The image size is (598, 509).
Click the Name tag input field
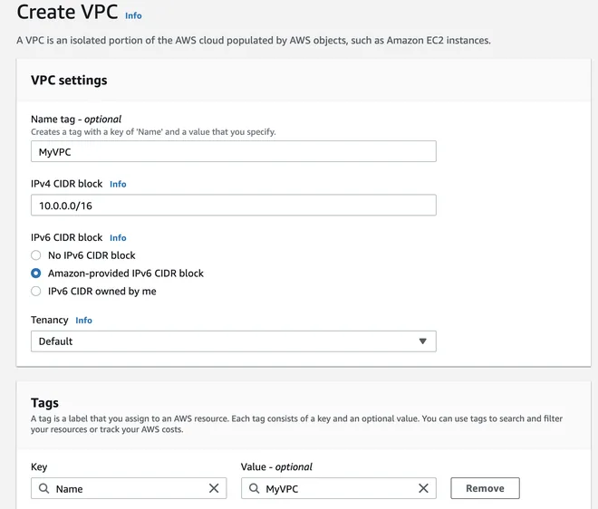[234, 151]
